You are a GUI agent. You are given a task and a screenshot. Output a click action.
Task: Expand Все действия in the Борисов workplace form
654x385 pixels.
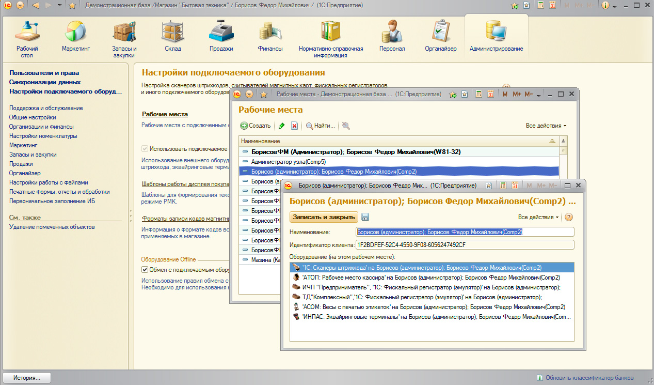pyautogui.click(x=538, y=217)
